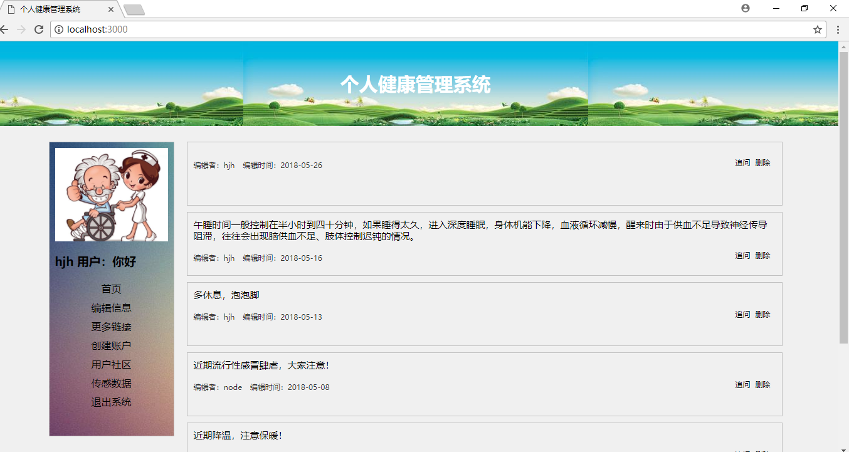Reload the localhost page
Image resolution: width=849 pixels, height=452 pixels.
[39, 29]
